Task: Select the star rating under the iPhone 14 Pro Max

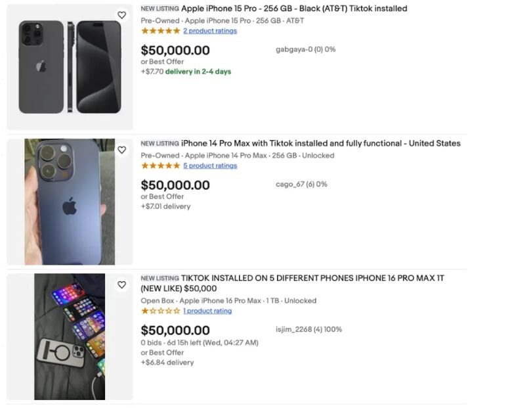Action: coord(160,166)
